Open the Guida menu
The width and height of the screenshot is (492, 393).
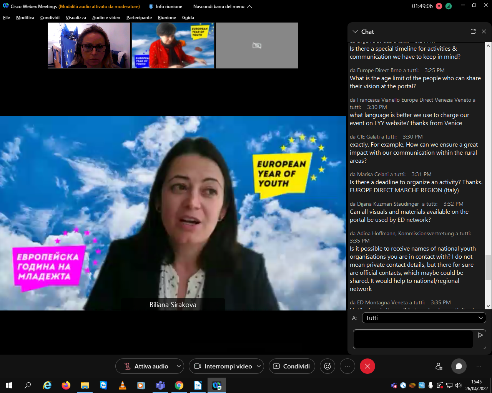pos(188,18)
